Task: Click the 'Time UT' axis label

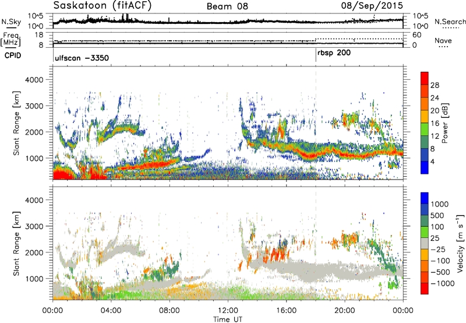Action: click(228, 320)
